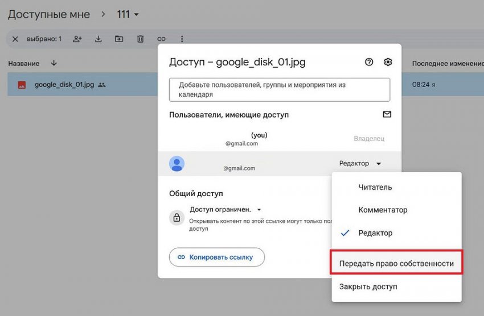Delete file using the trash icon
The width and height of the screenshot is (484, 316).
(140, 39)
